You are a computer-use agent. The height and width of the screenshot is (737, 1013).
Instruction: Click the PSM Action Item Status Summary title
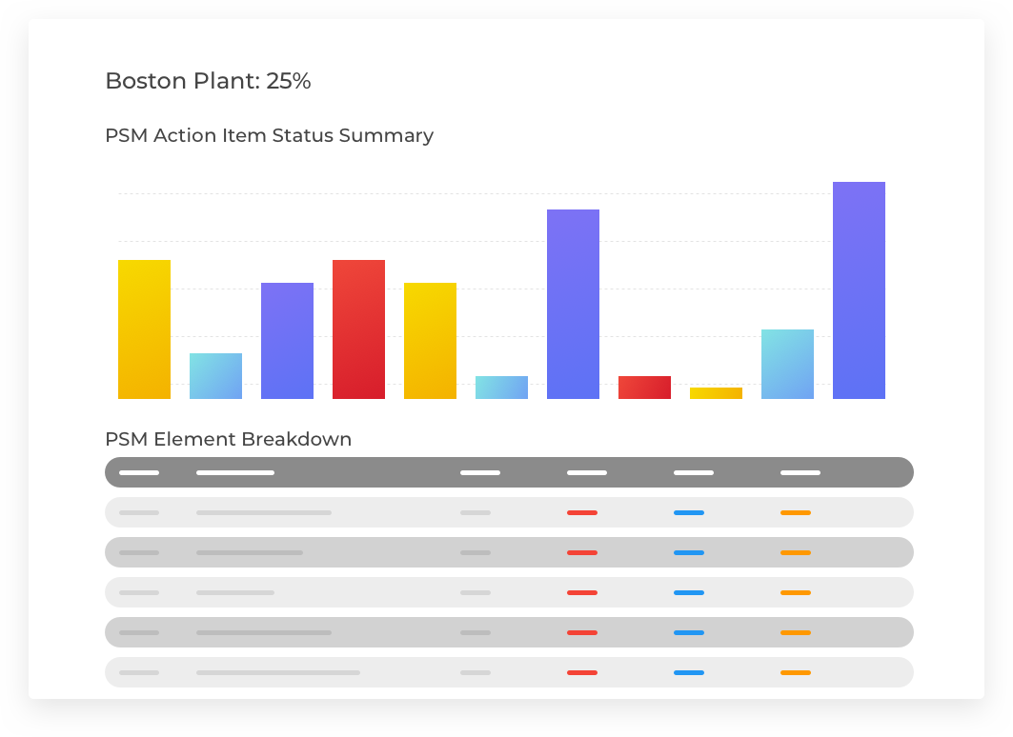tap(269, 135)
